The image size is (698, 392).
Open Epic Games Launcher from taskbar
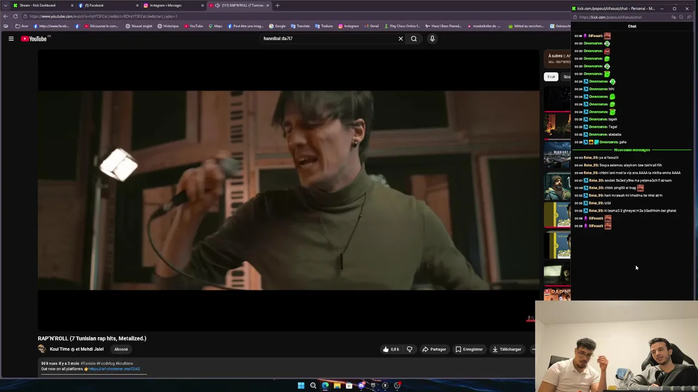point(373,385)
